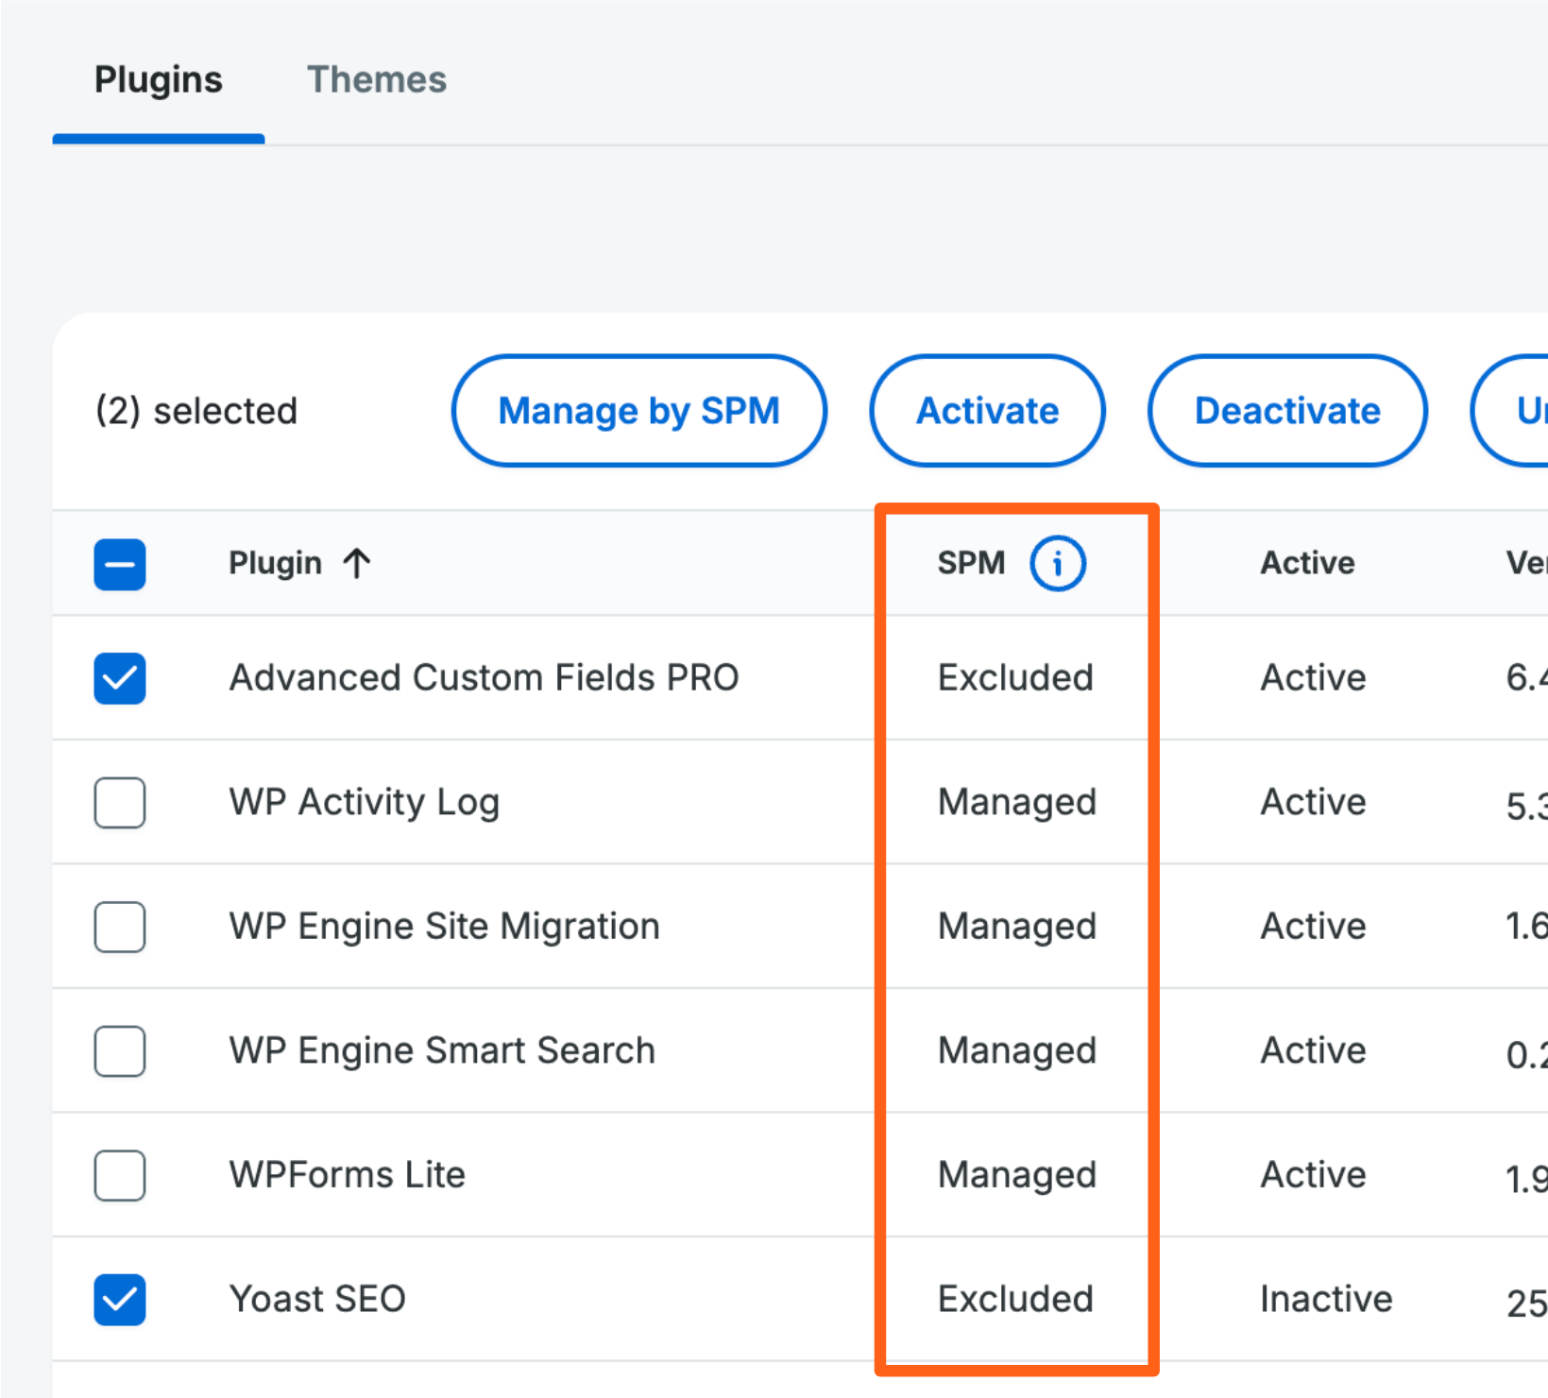Switch to the Themes tab

(x=376, y=80)
